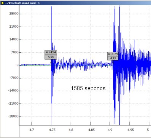
Task: Click the yellow arrow title bar icon
Action: [x=2, y=3]
